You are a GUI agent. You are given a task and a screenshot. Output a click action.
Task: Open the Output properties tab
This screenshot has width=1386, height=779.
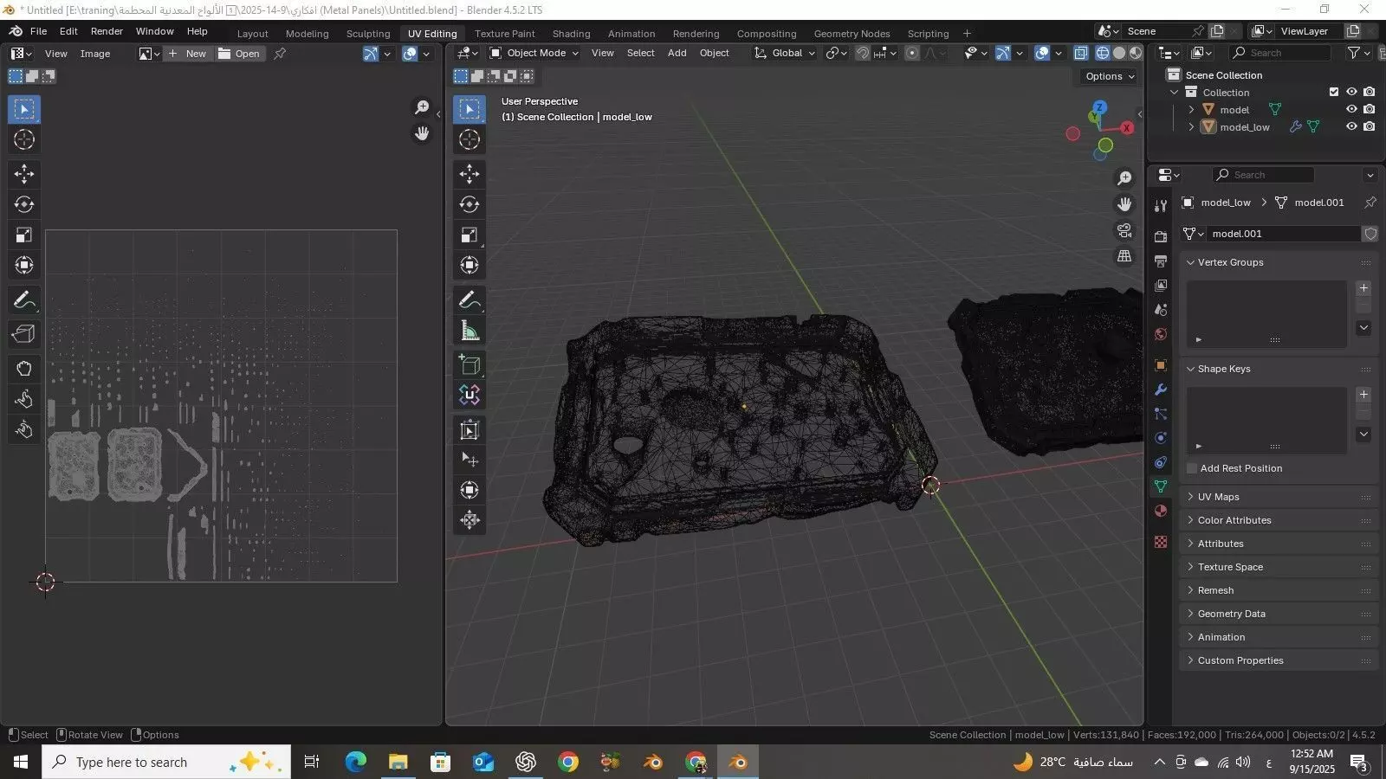pos(1161,261)
